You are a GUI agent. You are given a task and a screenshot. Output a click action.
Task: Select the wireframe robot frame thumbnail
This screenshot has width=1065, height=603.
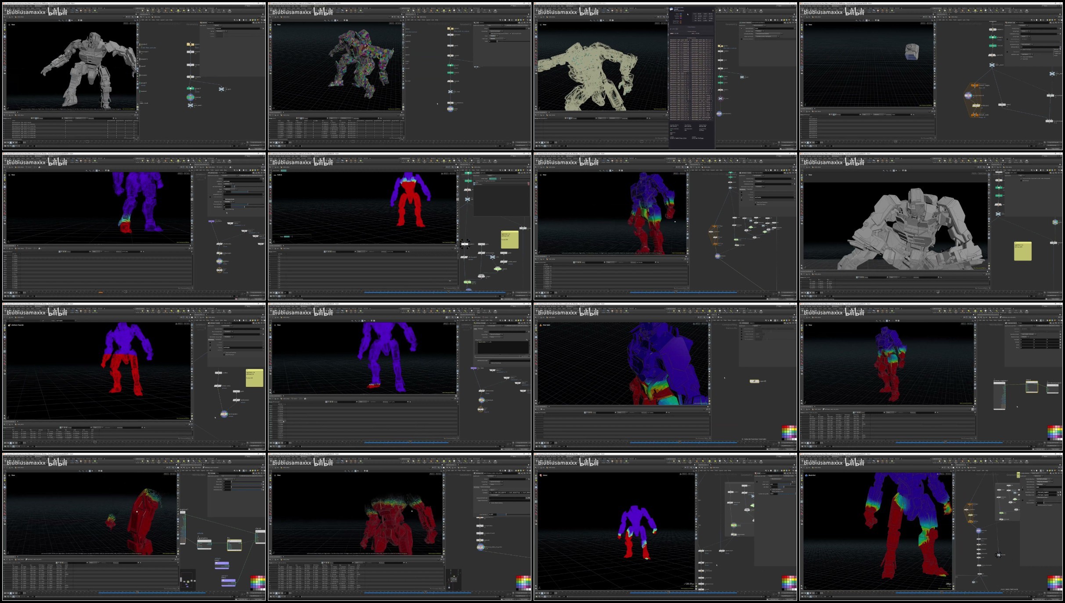tap(665, 76)
